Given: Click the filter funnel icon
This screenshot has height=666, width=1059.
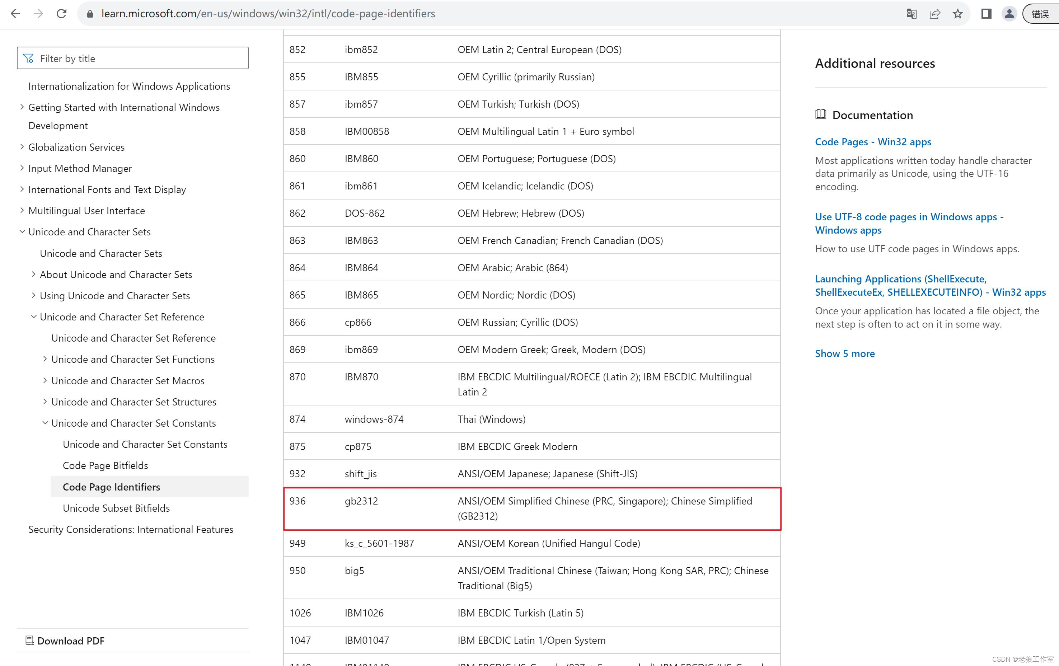Looking at the screenshot, I should click(x=29, y=58).
